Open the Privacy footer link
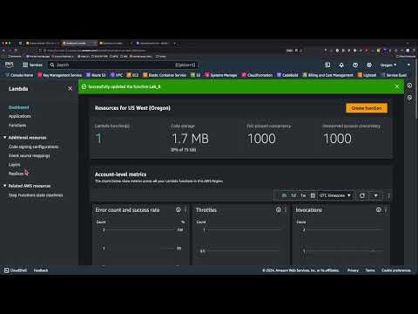 (x=353, y=270)
